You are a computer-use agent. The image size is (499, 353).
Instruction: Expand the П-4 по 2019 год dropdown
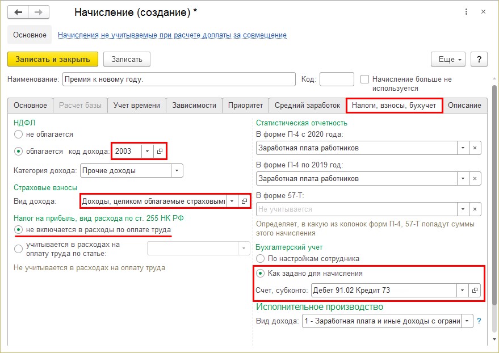click(463, 178)
